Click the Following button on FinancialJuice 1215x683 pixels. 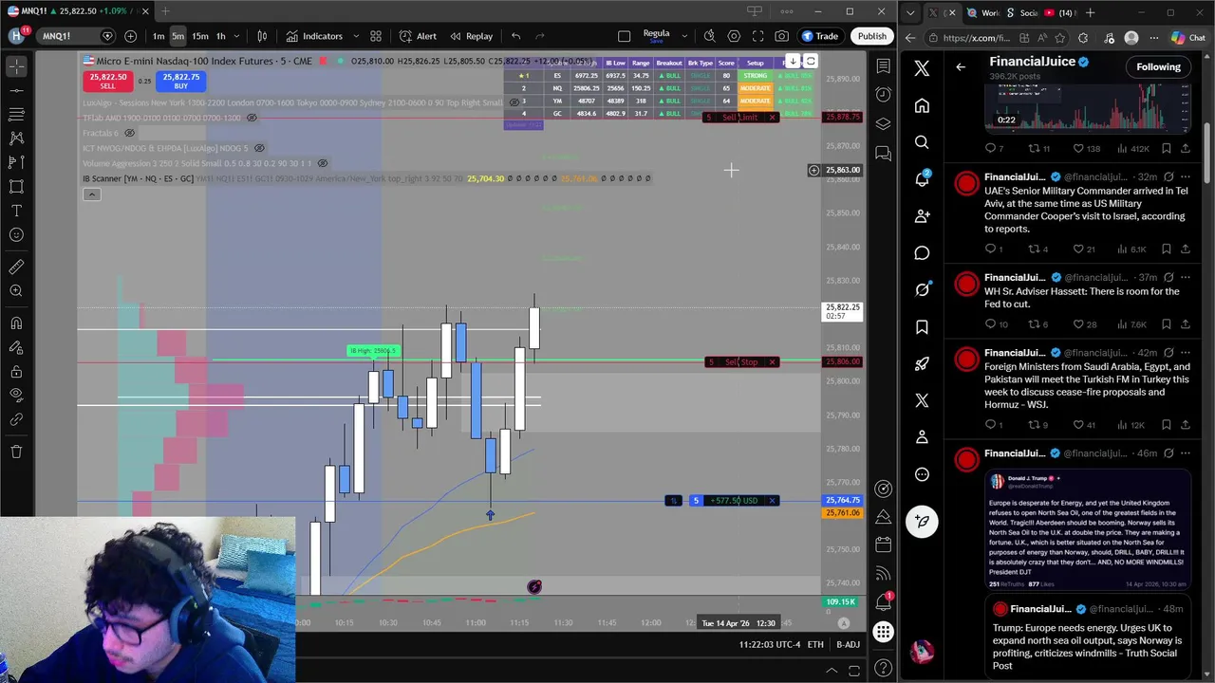pyautogui.click(x=1158, y=67)
